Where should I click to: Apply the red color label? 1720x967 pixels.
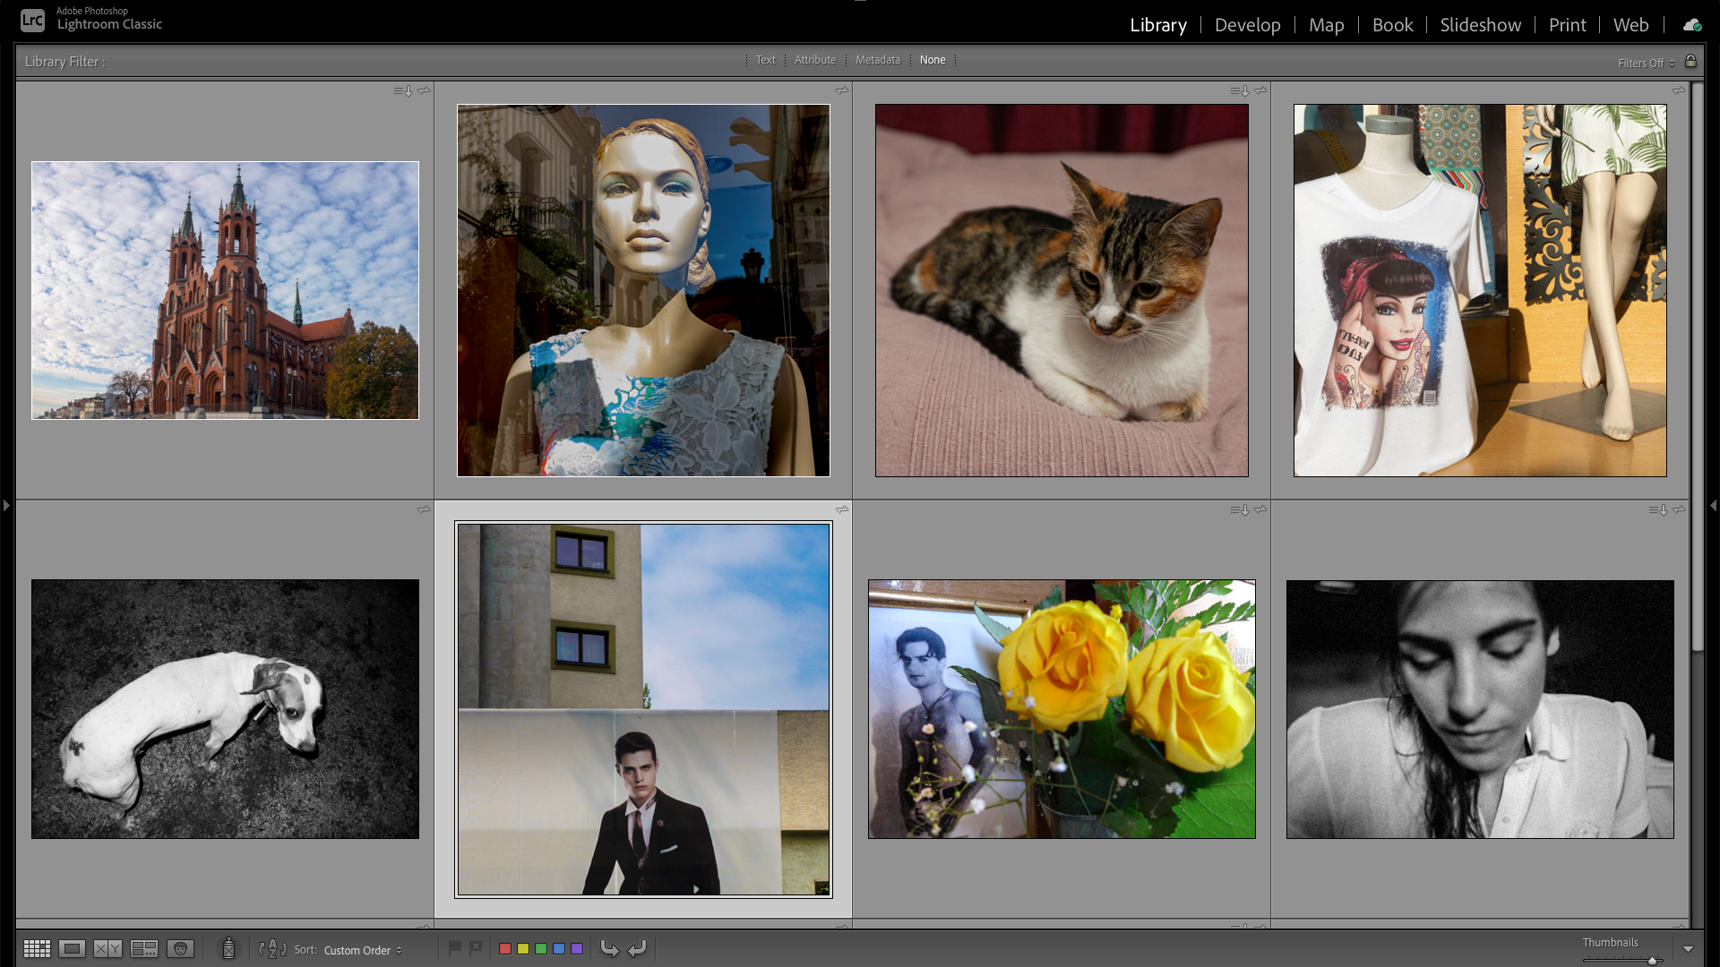pyautogui.click(x=505, y=949)
